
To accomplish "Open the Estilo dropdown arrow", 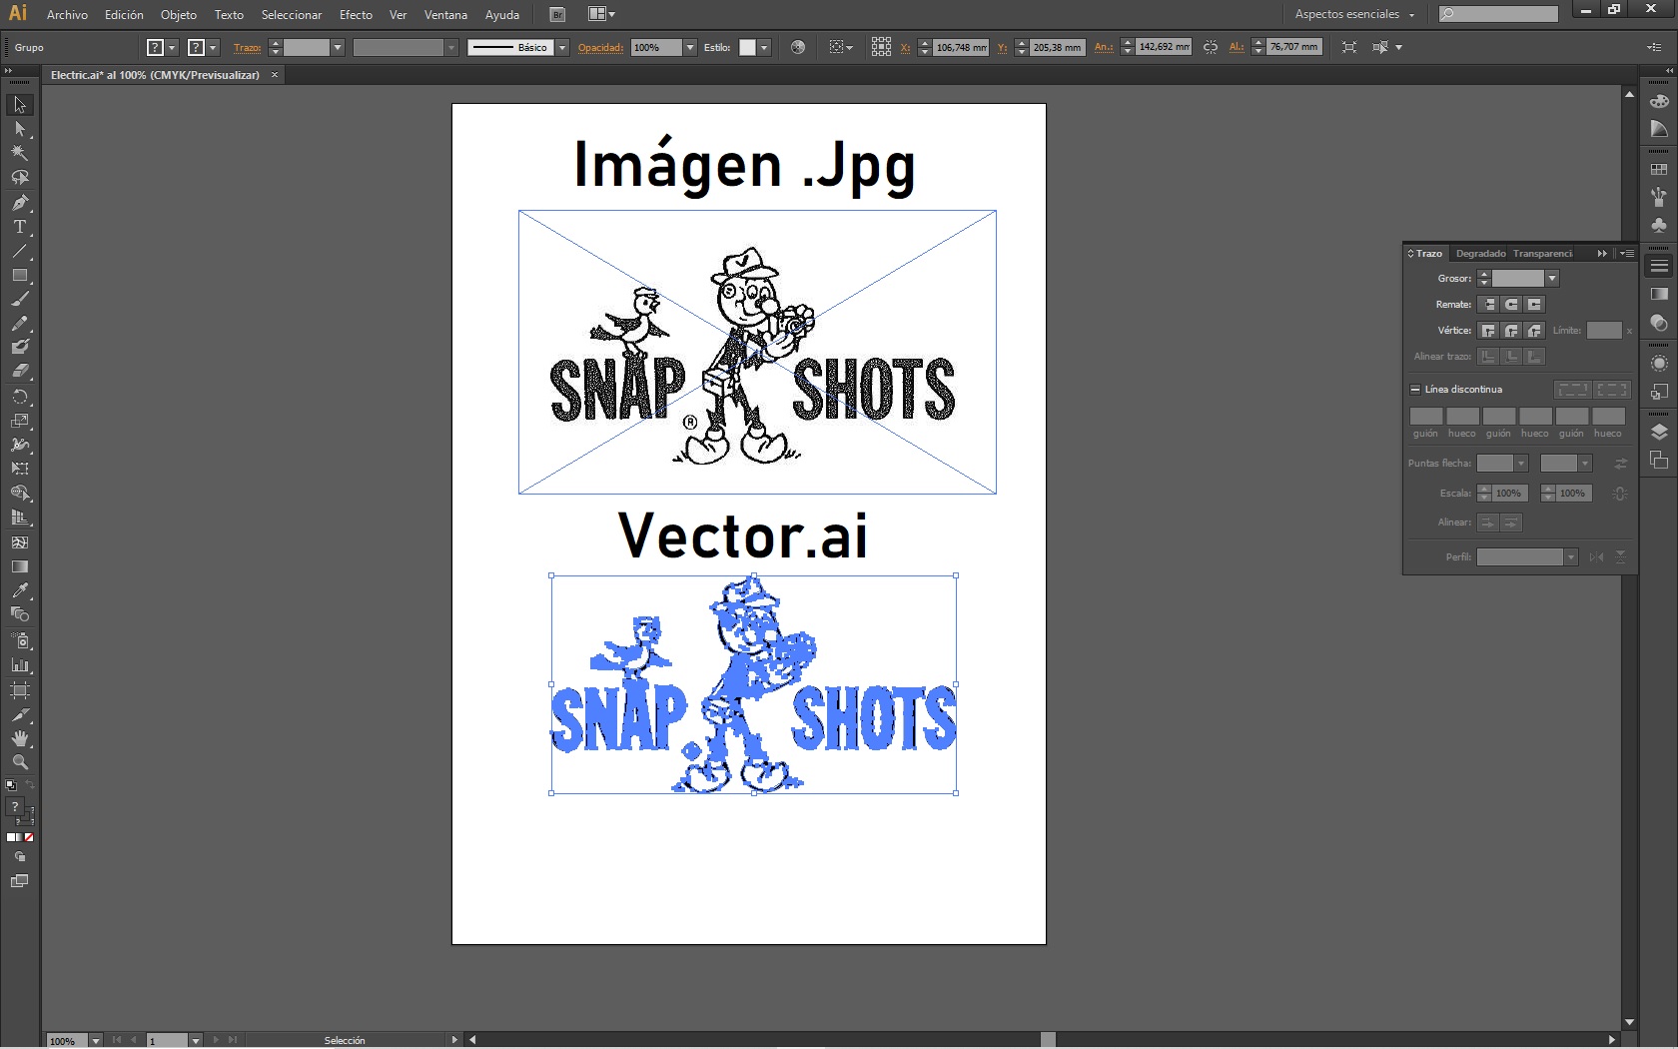I will pos(763,48).
